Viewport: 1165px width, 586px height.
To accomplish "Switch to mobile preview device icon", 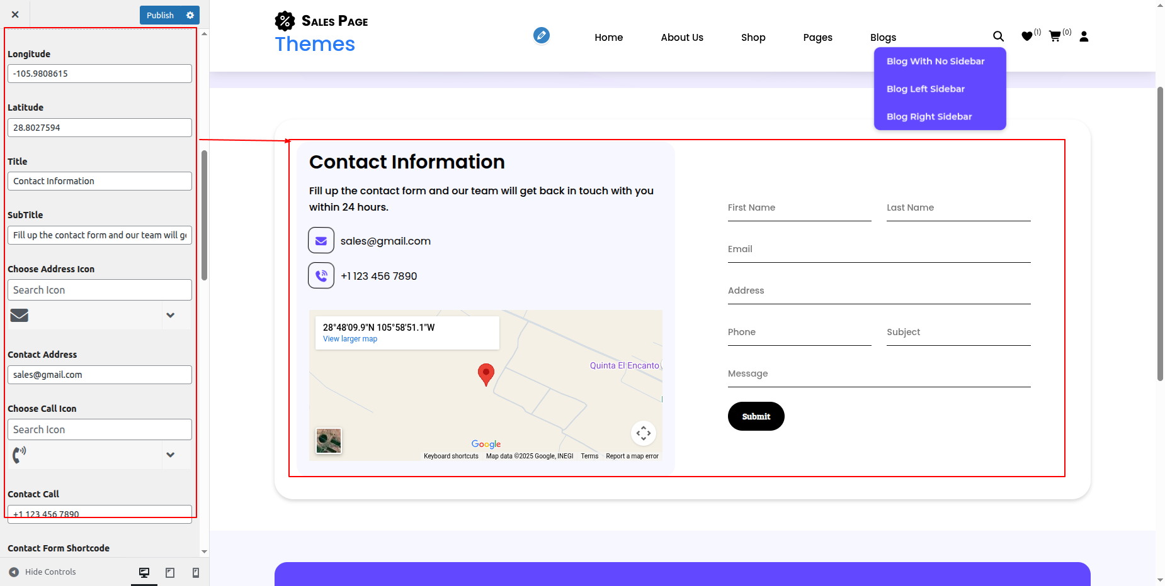I will click(x=196, y=572).
